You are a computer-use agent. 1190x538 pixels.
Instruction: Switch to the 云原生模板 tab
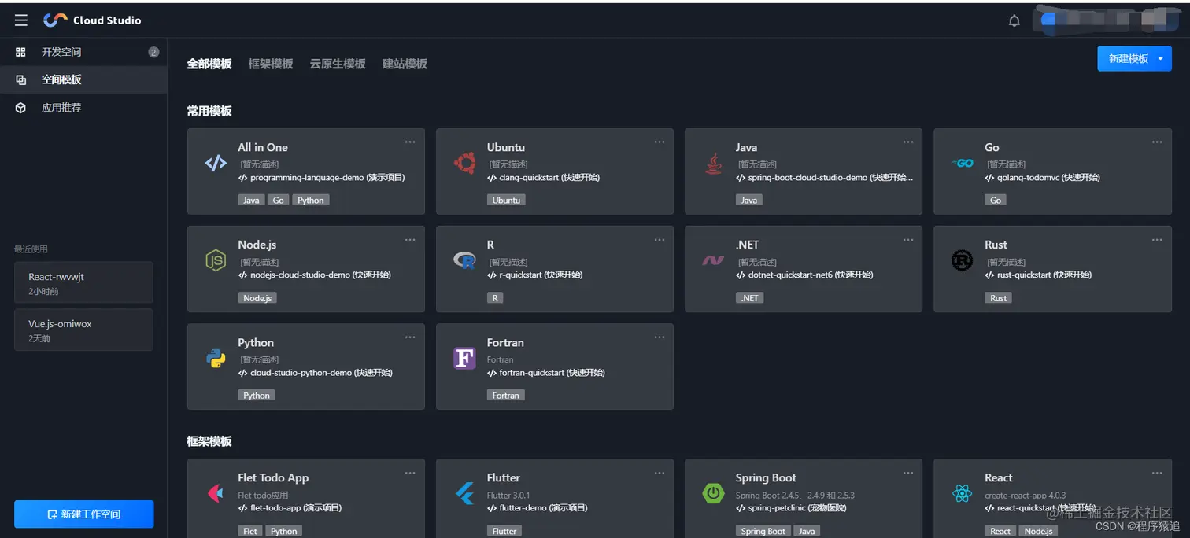(338, 64)
